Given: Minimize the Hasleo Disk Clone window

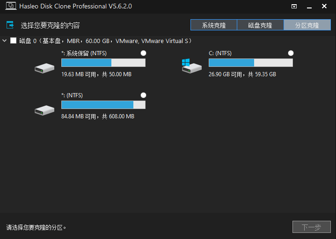Looking at the screenshot, I should (x=309, y=7).
